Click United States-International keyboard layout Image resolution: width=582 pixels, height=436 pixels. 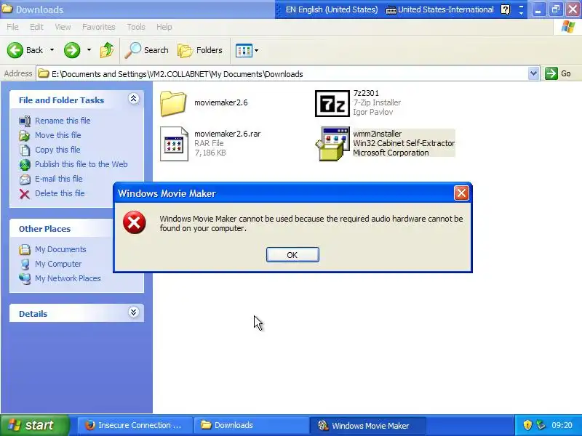click(440, 9)
